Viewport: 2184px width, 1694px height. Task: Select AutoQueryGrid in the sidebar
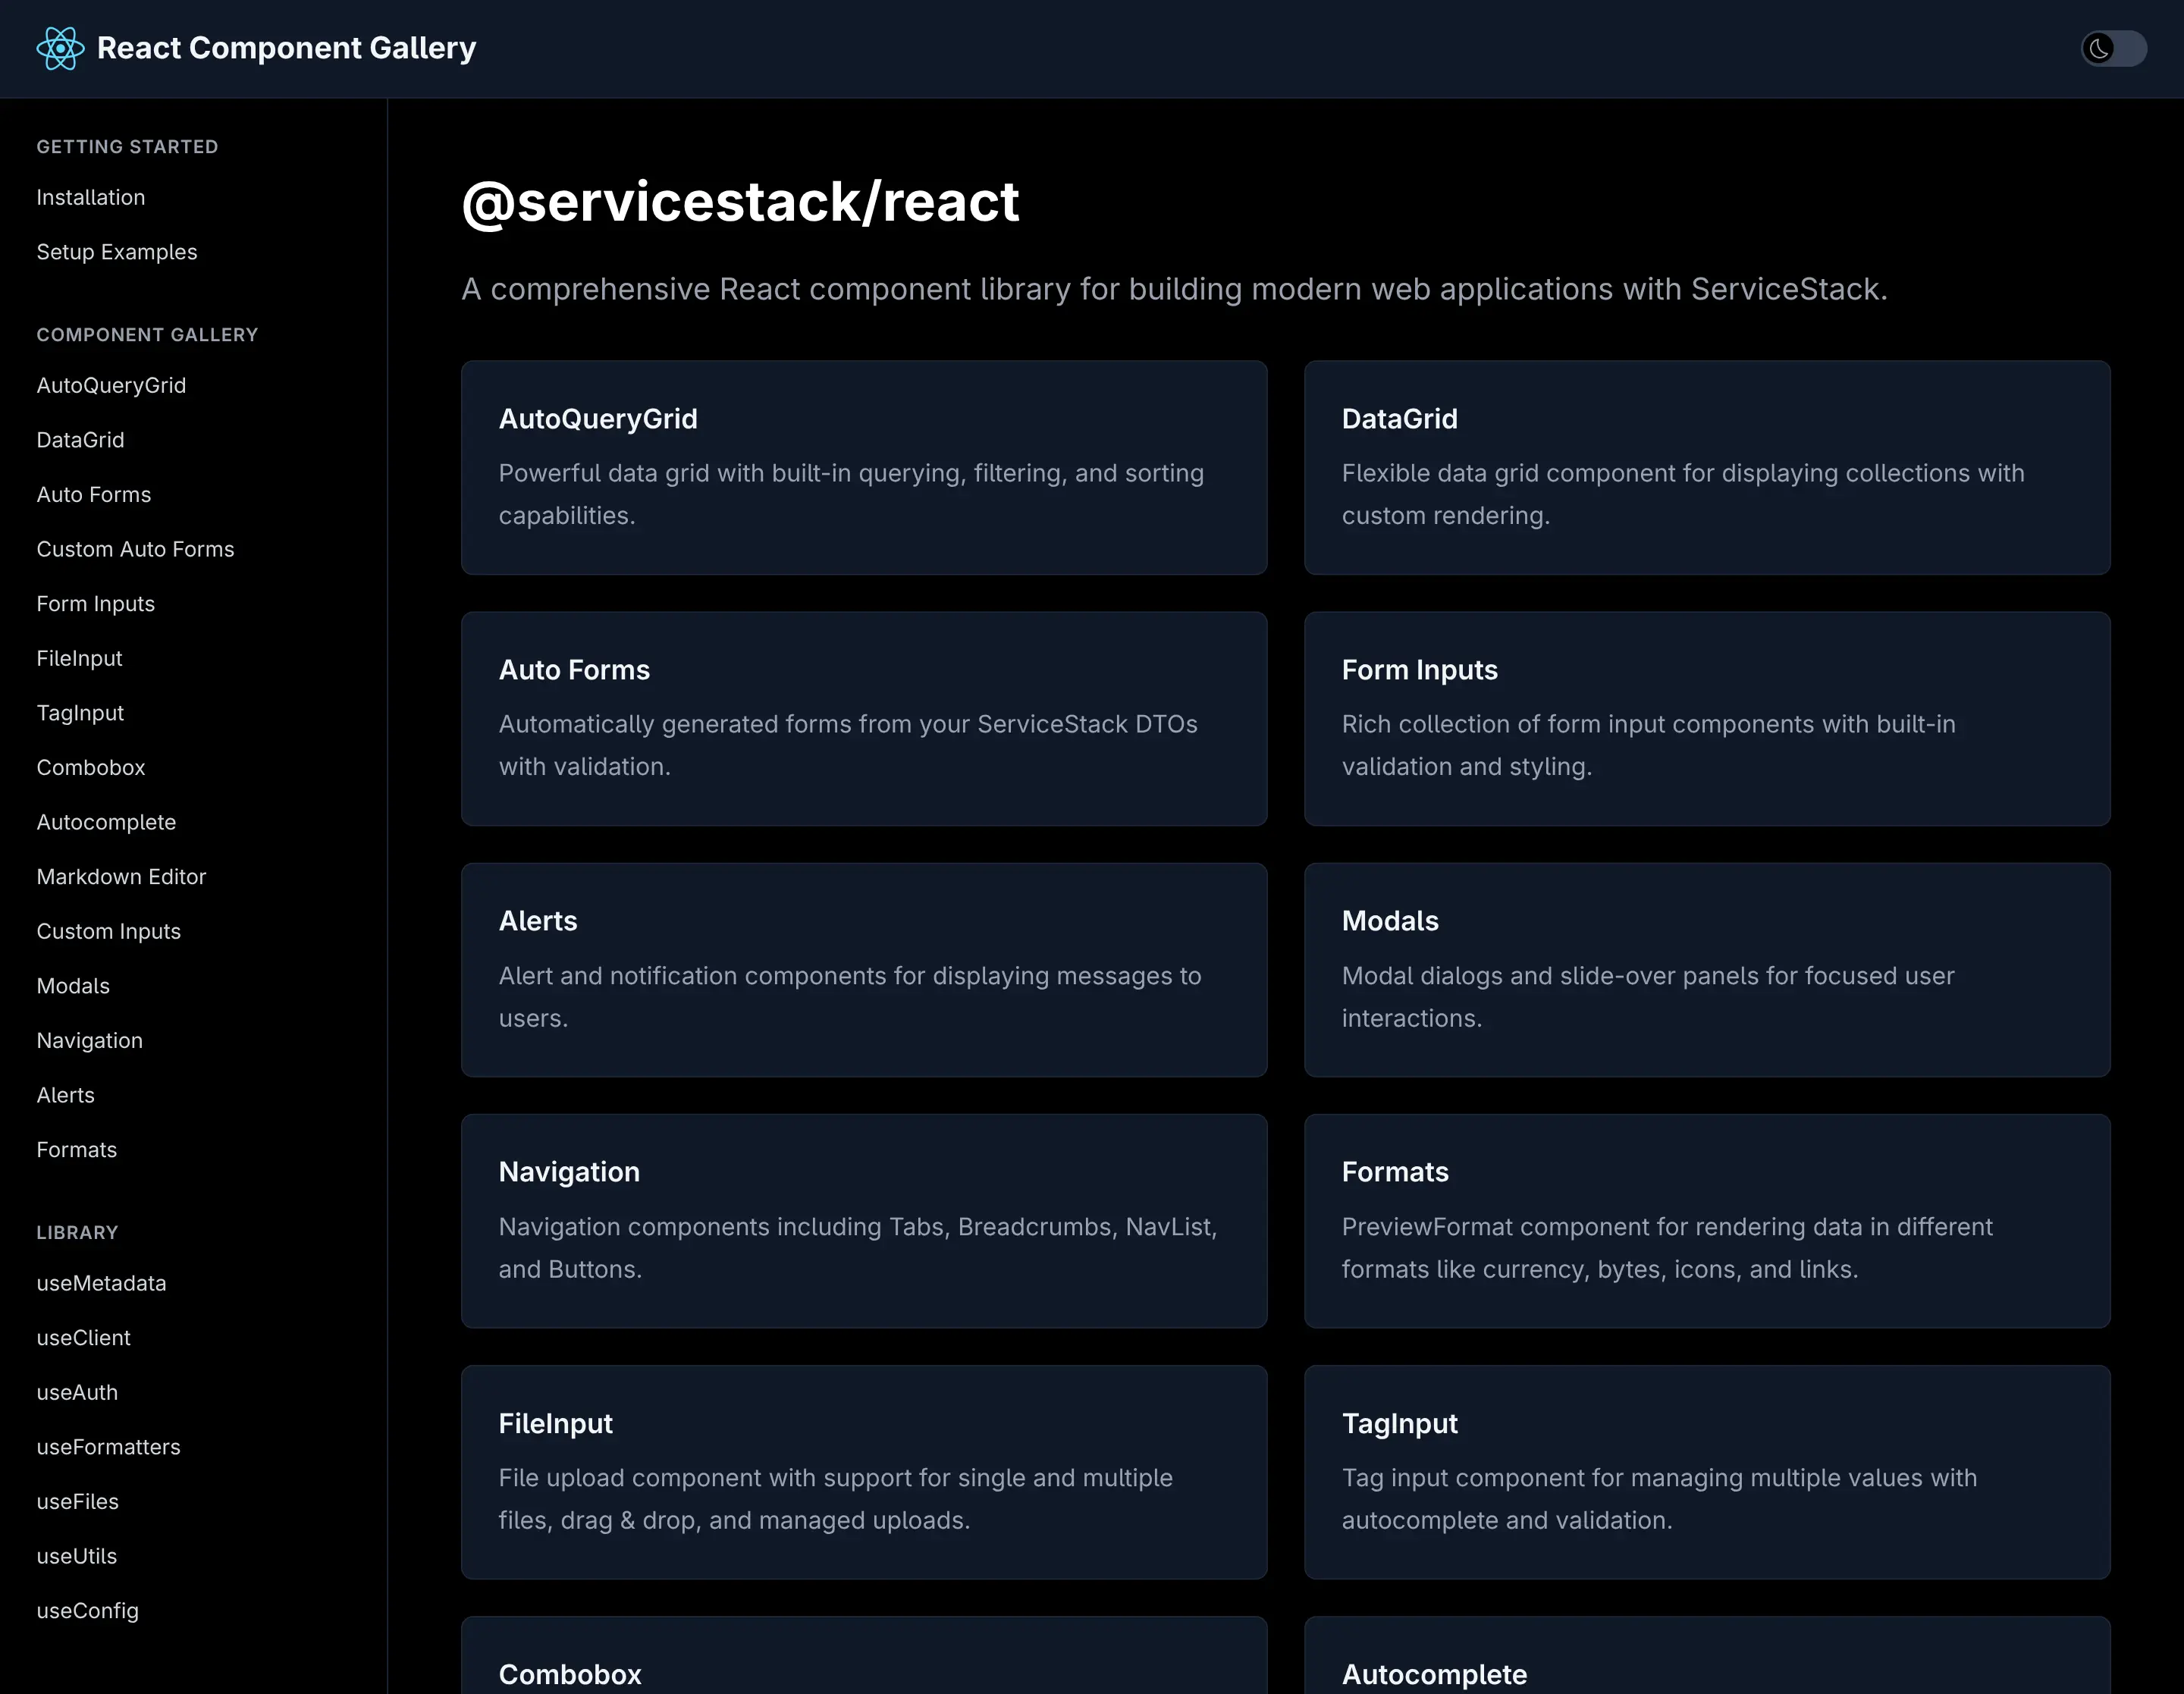pyautogui.click(x=111, y=385)
